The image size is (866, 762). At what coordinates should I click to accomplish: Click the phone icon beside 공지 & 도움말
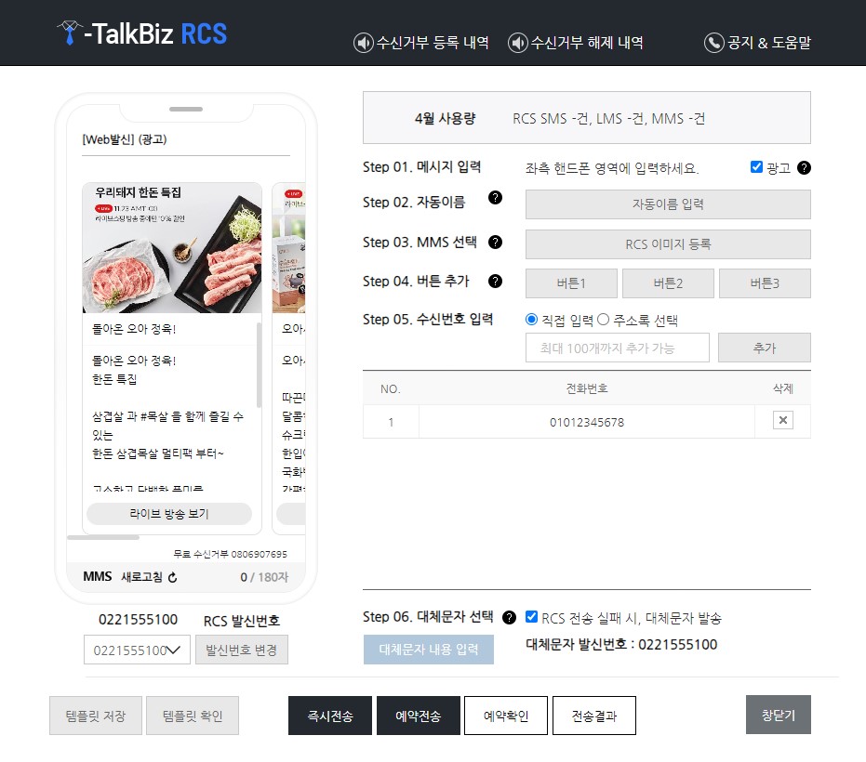point(713,43)
